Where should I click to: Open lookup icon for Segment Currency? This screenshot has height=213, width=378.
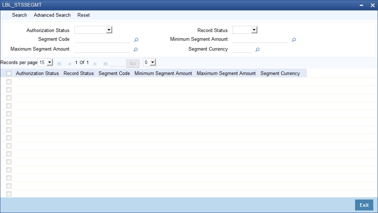[x=258, y=50]
